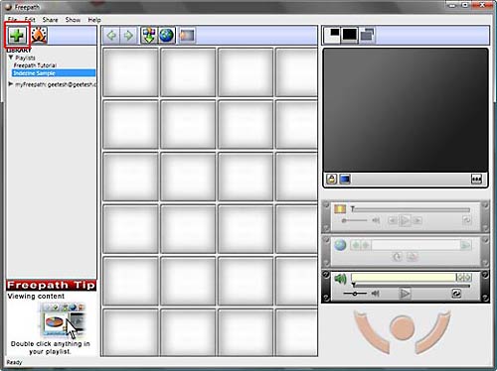497x371 pixels.
Task: Click the globe icon in the web panel
Action: pos(340,245)
